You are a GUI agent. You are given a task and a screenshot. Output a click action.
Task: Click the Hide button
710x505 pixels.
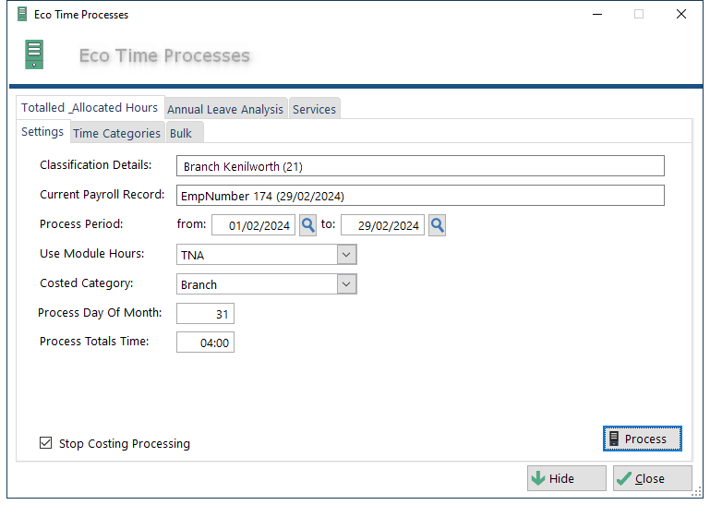(566, 478)
